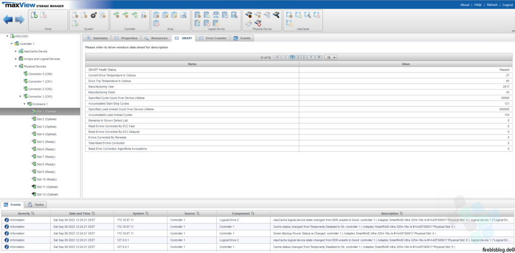Image resolution: width=515 pixels, height=253 pixels.
Task: Select Connector 0 (CN0) in tree
Action: click(40, 74)
